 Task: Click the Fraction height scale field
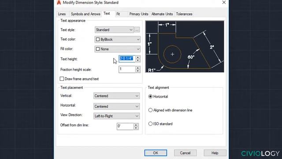click(x=127, y=69)
